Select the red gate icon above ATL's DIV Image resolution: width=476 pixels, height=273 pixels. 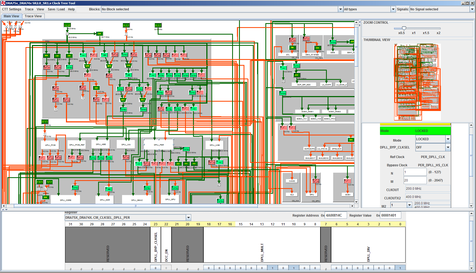pos(292,40)
